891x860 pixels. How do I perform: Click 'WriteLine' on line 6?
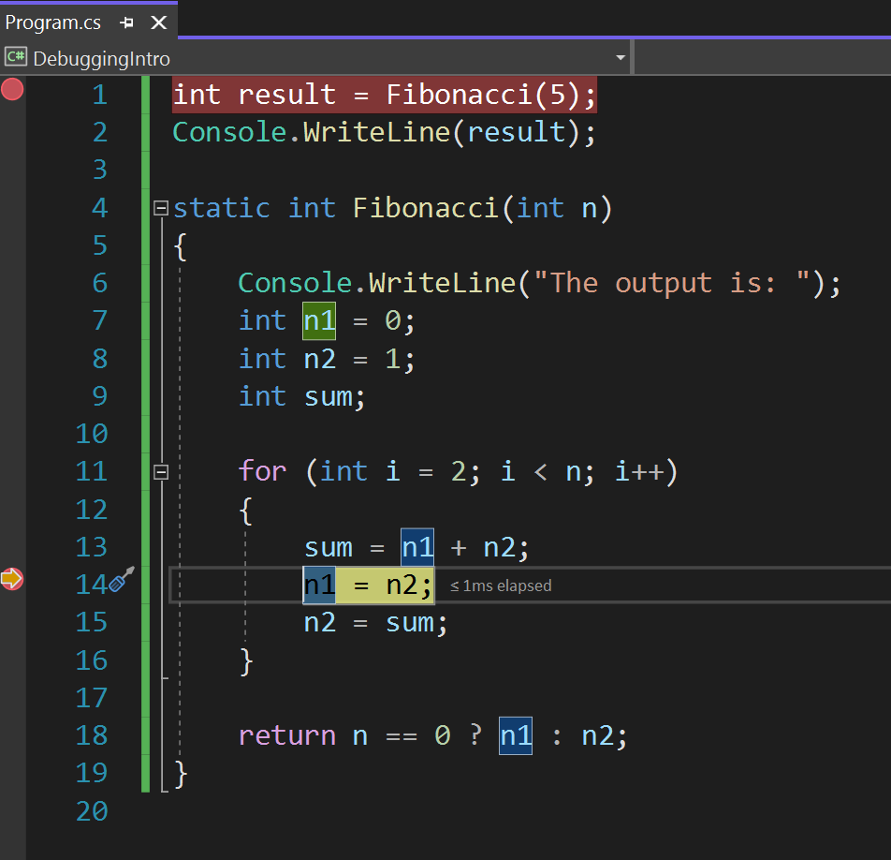442,283
